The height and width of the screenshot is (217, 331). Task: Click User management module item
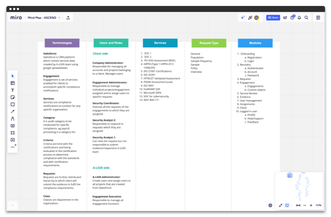coord(251,101)
